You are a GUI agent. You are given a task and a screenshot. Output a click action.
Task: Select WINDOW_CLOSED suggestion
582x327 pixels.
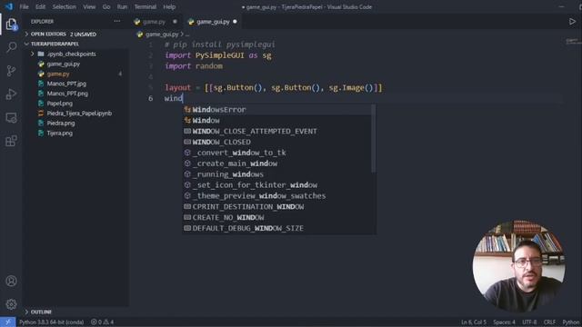point(277,142)
